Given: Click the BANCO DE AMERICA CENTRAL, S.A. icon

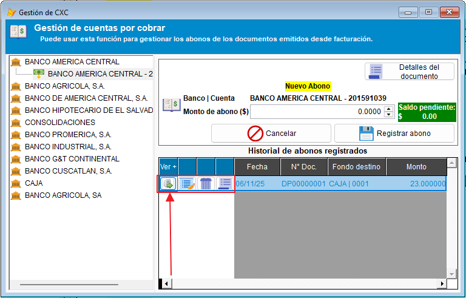Looking at the screenshot, I should click(16, 98).
